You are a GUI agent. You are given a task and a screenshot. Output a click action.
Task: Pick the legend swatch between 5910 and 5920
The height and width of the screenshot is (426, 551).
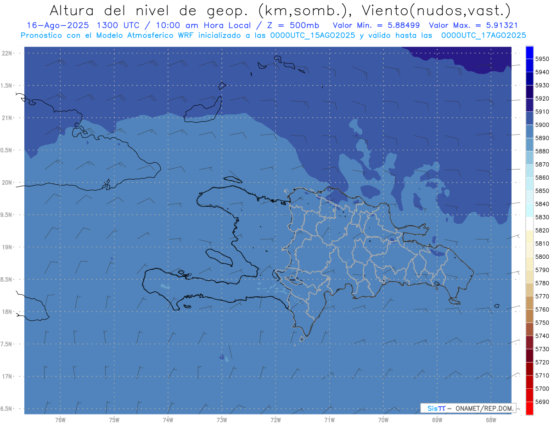click(529, 105)
